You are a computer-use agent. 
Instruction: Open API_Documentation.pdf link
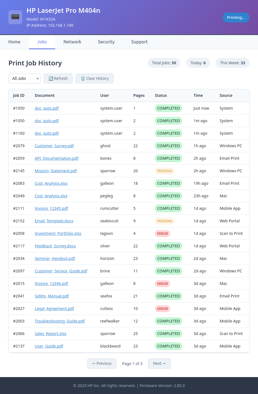pos(57,158)
